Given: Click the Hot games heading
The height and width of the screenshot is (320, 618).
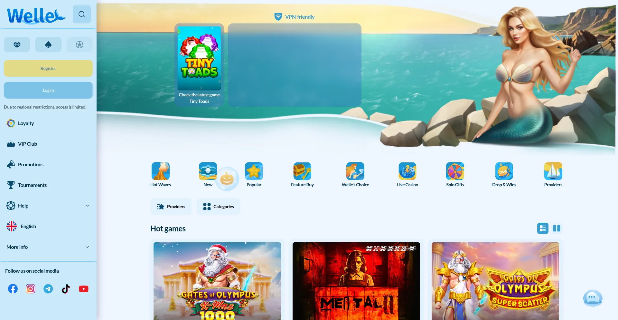Looking at the screenshot, I should point(168,228).
